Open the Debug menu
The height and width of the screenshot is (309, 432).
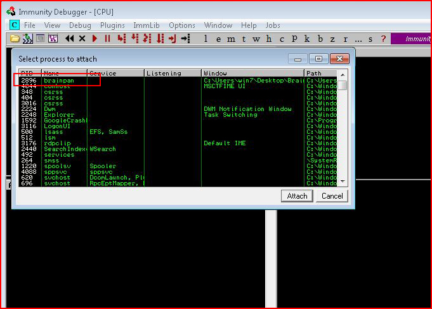point(80,25)
